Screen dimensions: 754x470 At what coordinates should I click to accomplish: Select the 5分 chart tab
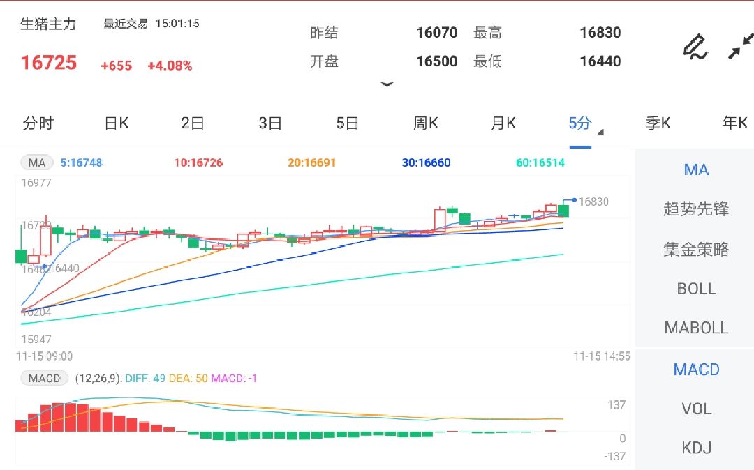pos(580,123)
